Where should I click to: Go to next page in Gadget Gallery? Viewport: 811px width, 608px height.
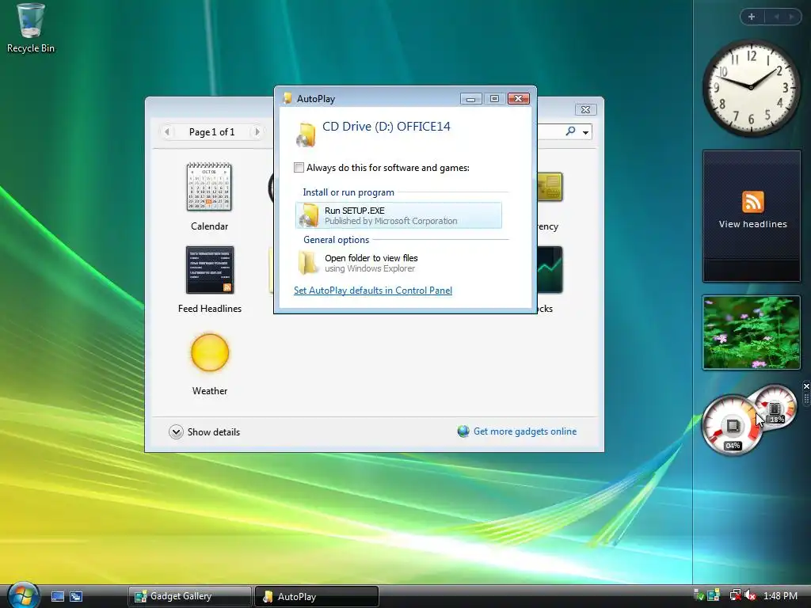[257, 132]
